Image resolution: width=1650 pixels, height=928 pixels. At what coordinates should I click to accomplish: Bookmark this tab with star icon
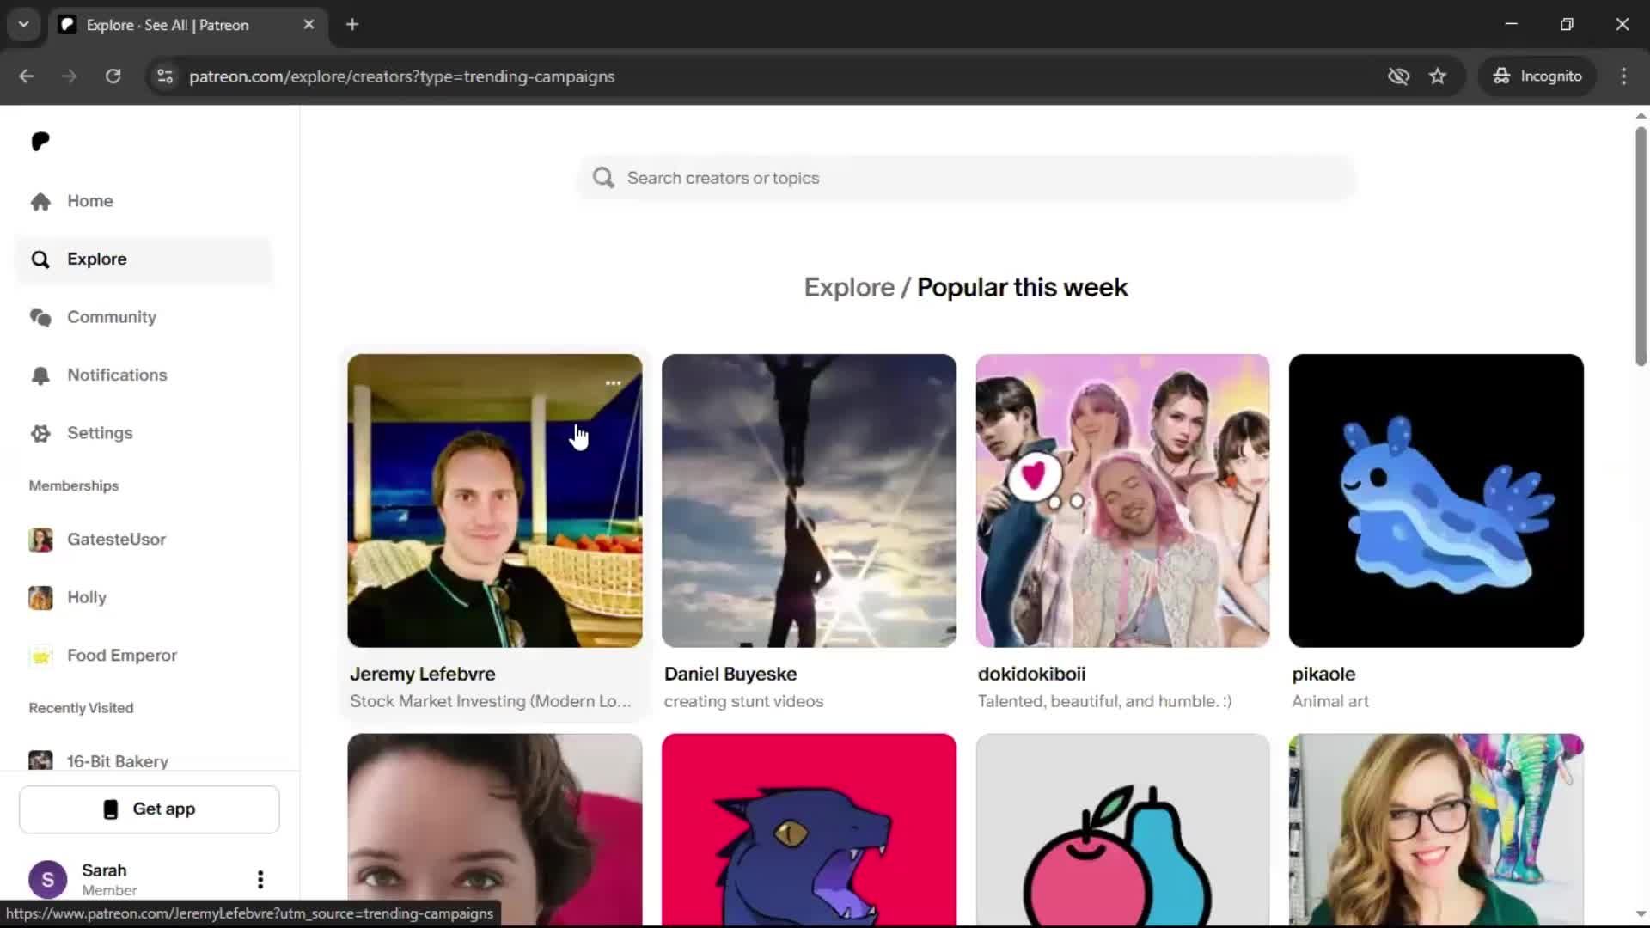click(x=1438, y=76)
